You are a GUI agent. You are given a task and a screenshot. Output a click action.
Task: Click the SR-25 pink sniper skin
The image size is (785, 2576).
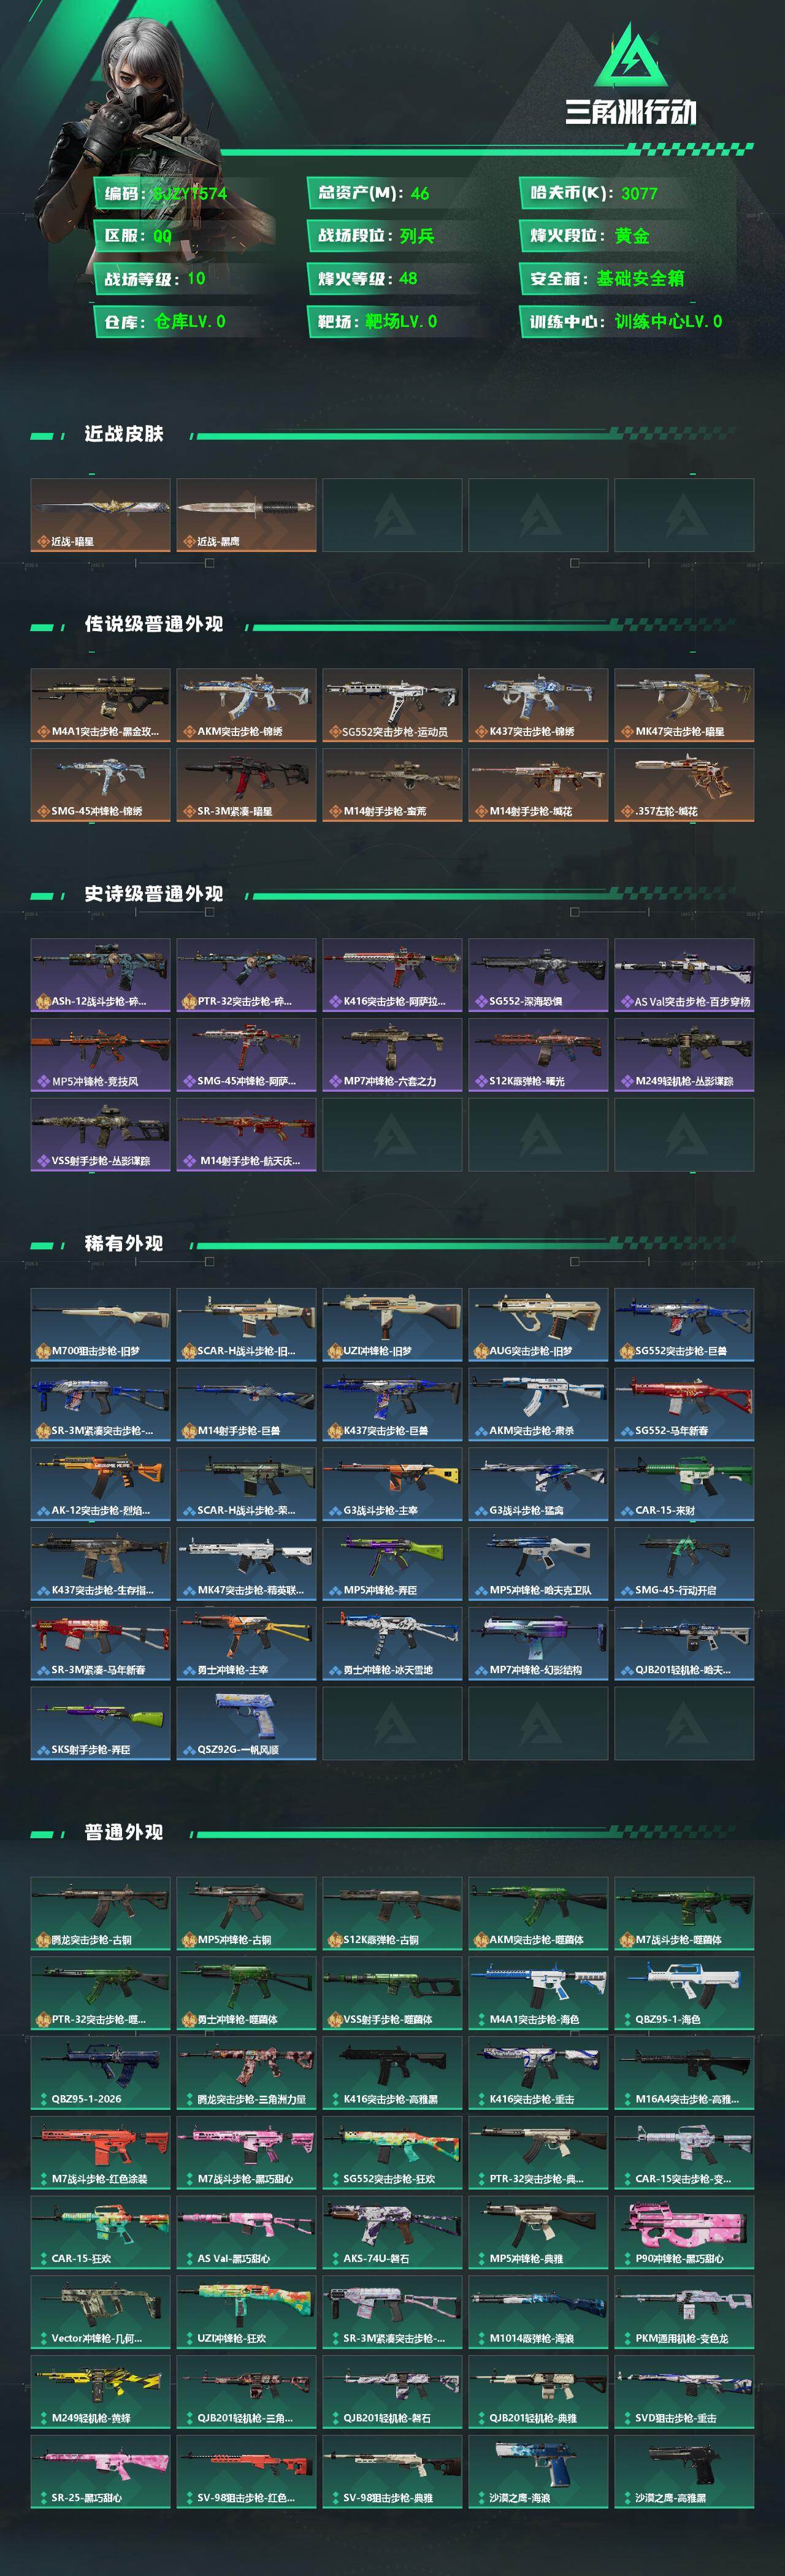click(x=100, y=2471)
